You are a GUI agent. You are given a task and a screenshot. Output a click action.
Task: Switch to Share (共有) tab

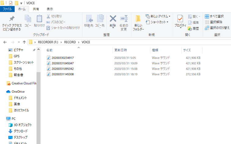click(x=36, y=9)
